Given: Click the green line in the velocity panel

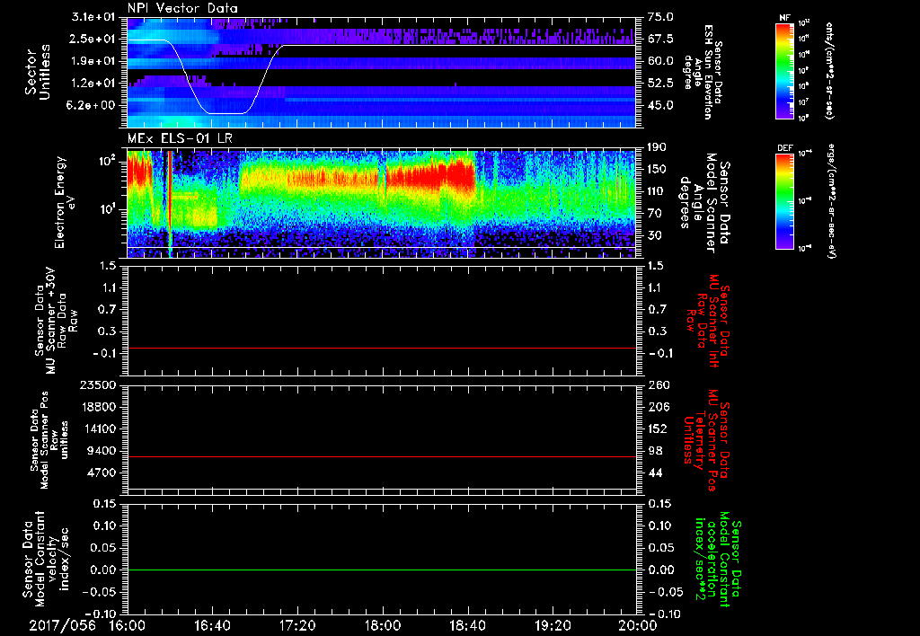Looking at the screenshot, I should (x=381, y=570).
